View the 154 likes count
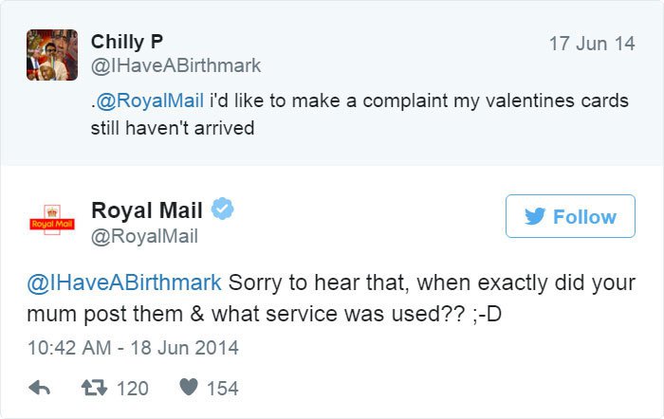Screen dimensions: 664x419 222,388
